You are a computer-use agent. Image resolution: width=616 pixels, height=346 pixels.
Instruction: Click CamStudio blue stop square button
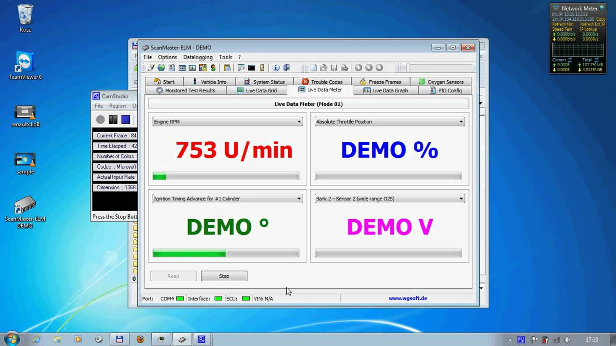(126, 120)
